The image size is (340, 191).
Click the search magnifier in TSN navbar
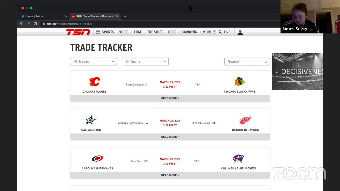click(220, 32)
